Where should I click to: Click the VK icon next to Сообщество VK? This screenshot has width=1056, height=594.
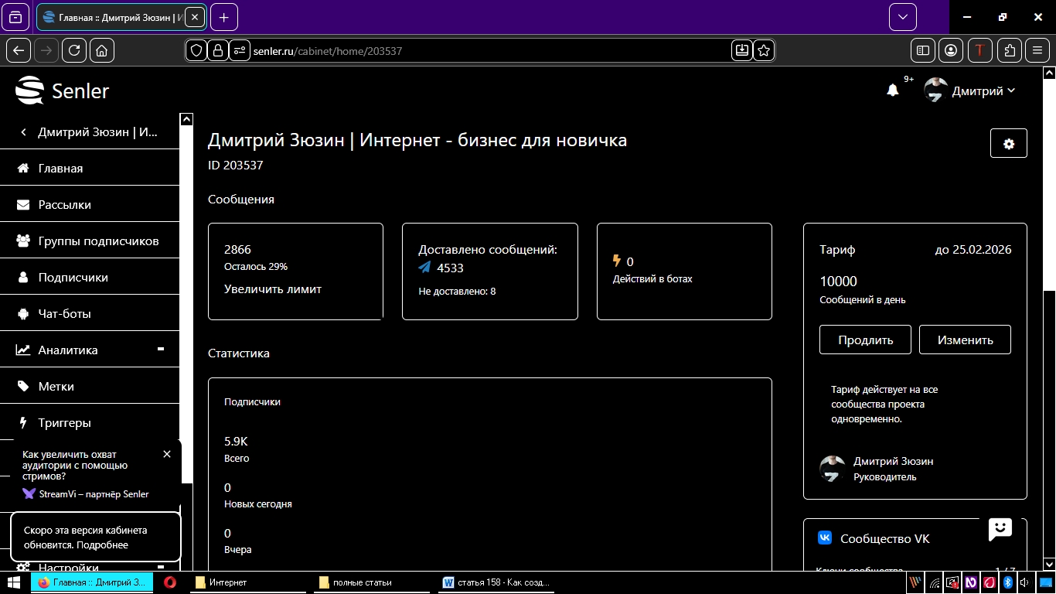[x=824, y=538]
